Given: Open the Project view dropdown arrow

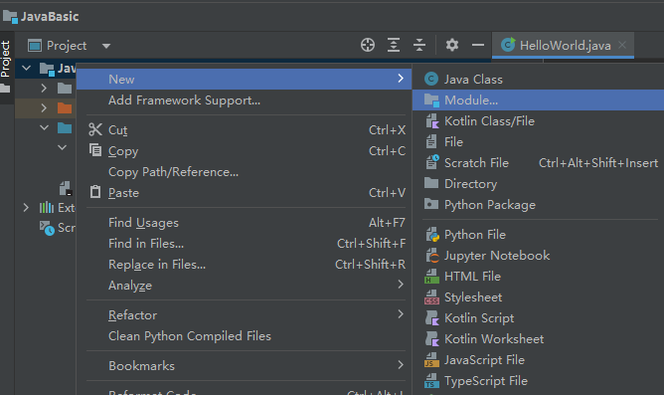Looking at the screenshot, I should (x=106, y=46).
